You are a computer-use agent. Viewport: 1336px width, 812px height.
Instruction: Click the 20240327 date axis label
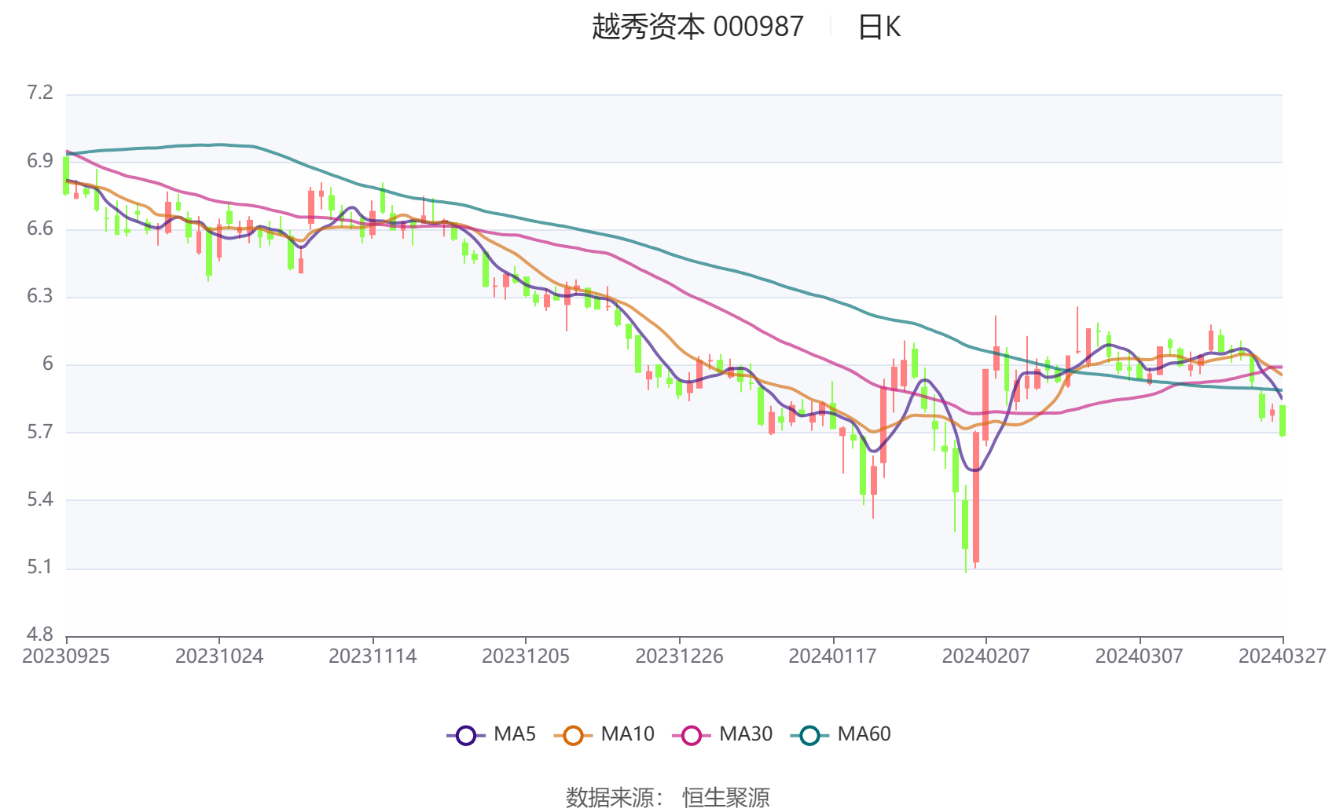pyautogui.click(x=1283, y=657)
